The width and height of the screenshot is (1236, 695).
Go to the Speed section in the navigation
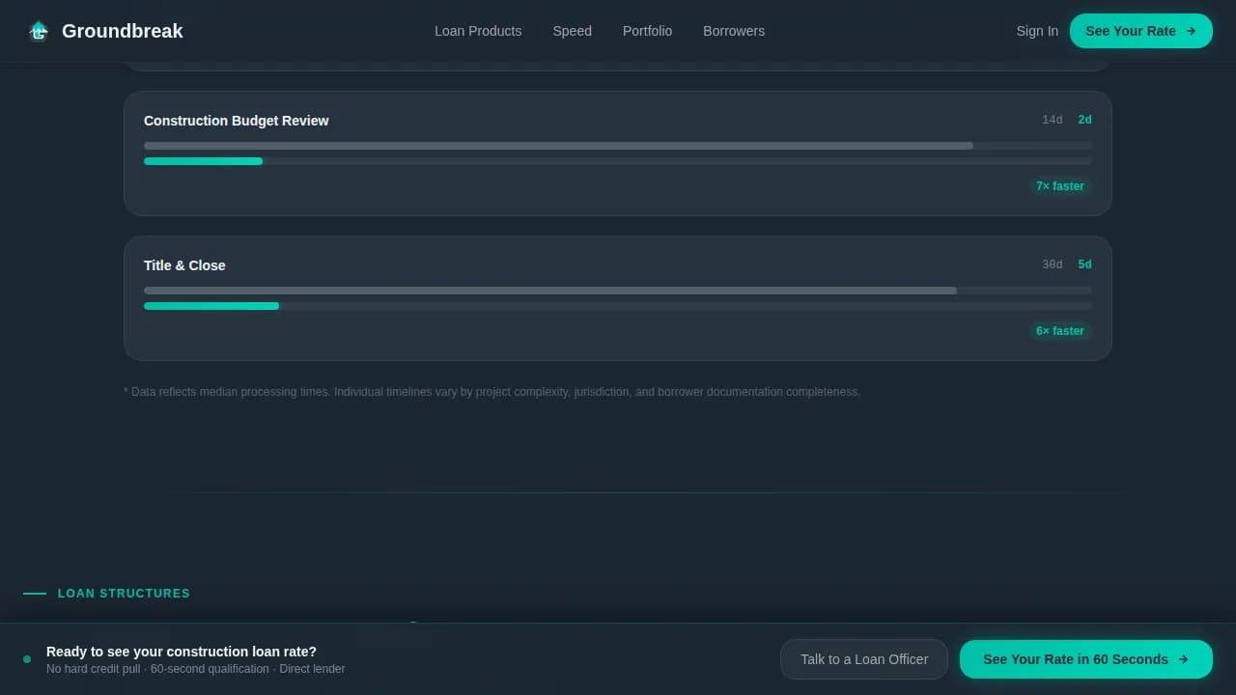(572, 31)
